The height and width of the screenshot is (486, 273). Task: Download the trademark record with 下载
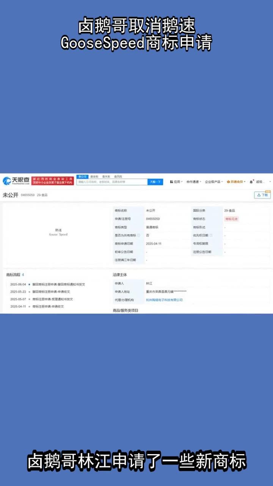(262, 195)
